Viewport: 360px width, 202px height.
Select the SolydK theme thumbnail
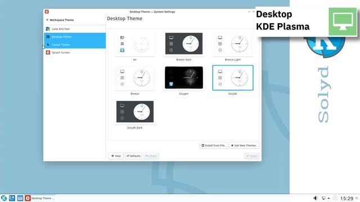[233, 78]
